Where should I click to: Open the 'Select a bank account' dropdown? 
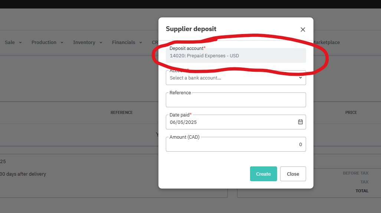[x=236, y=78]
